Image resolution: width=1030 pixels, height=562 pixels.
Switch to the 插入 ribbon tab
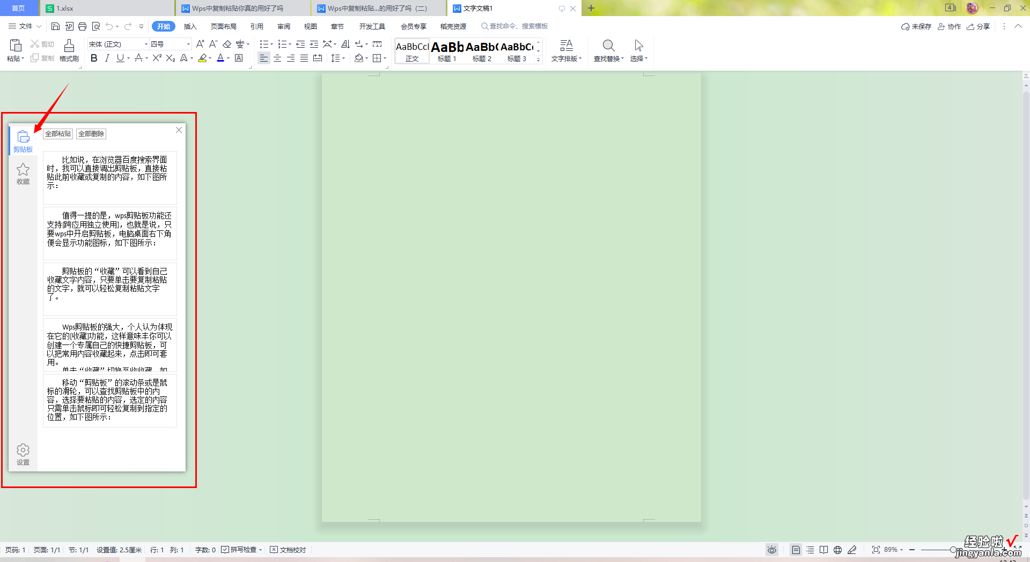pos(190,26)
